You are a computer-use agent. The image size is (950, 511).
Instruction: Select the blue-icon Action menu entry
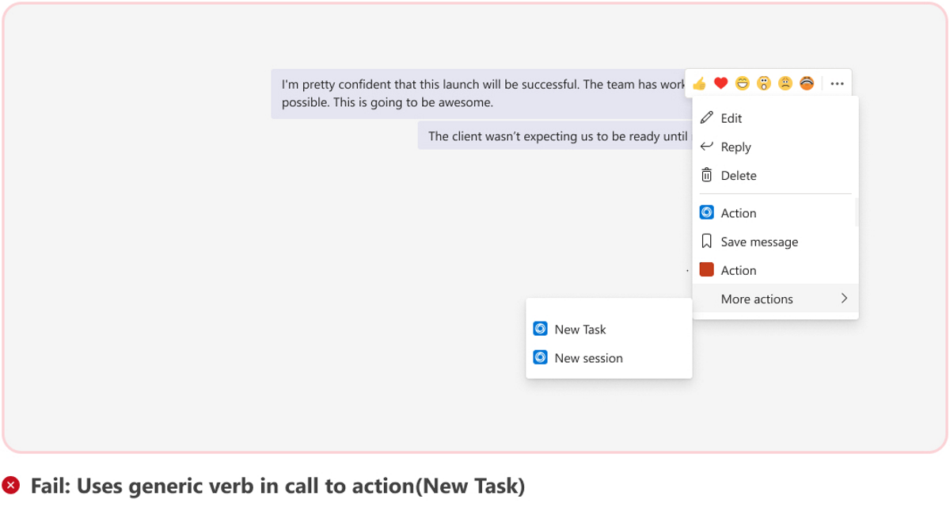[738, 213]
